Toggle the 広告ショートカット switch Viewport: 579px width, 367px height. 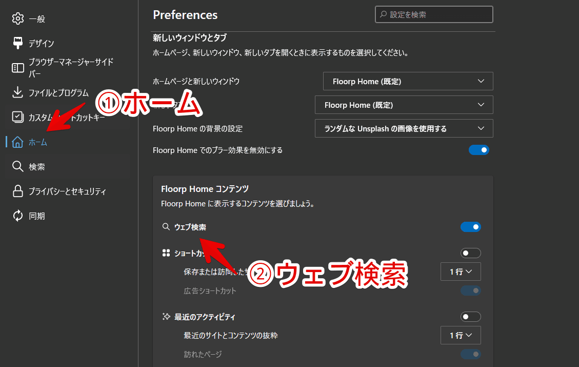click(470, 291)
